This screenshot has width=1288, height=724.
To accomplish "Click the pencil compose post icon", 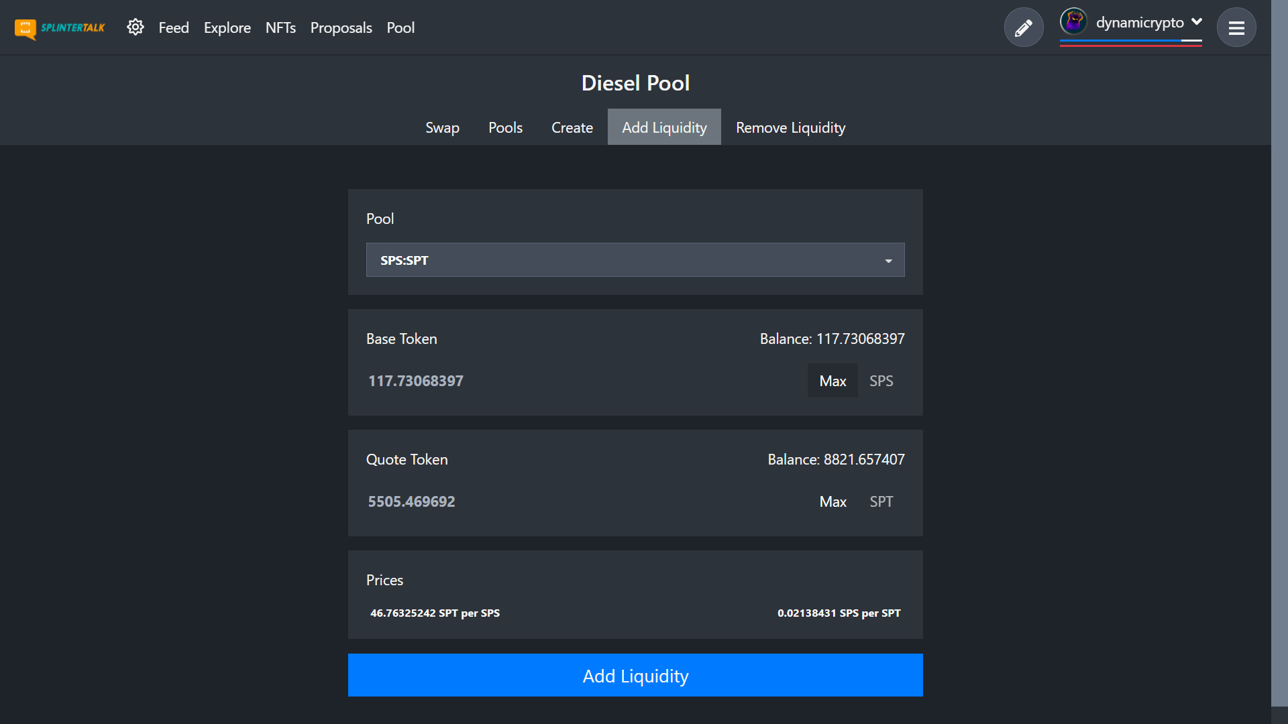I will [1023, 27].
